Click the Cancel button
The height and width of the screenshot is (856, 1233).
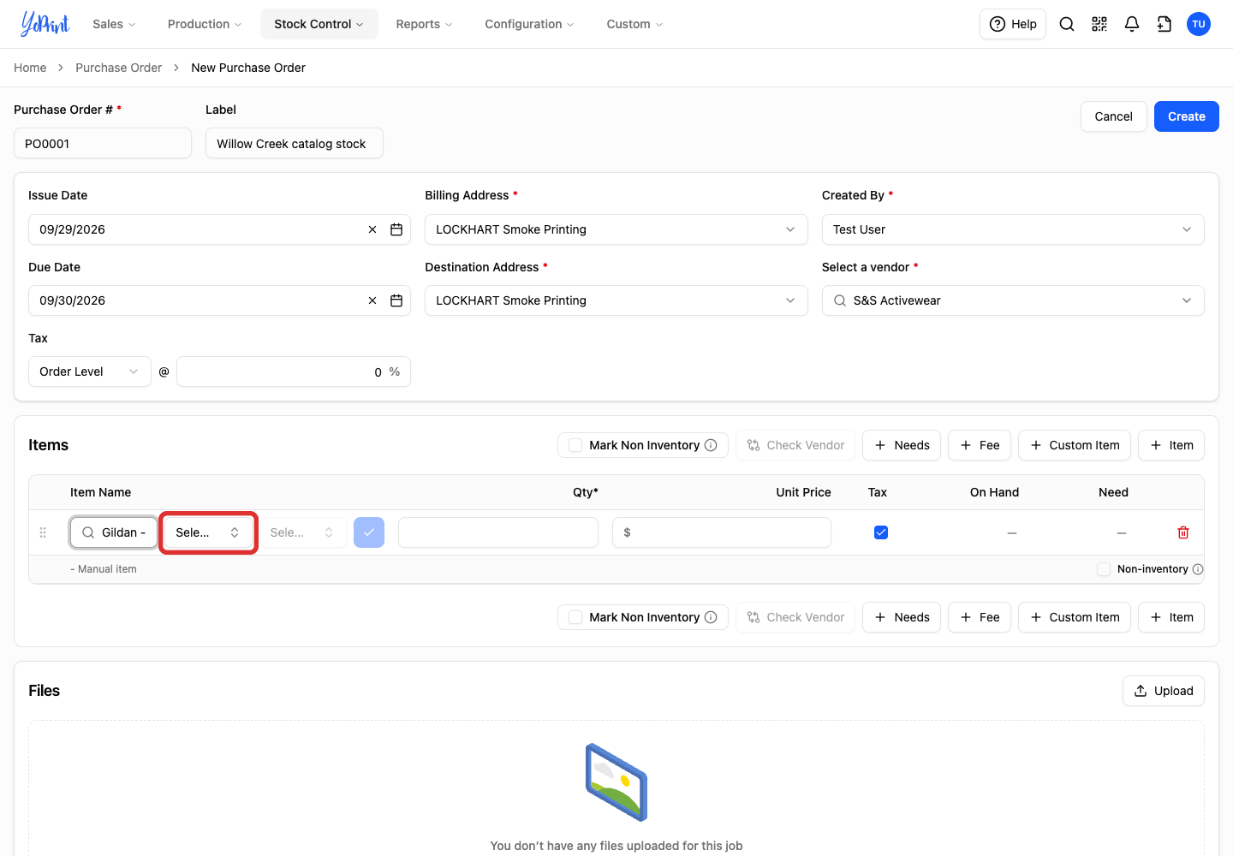tap(1114, 116)
